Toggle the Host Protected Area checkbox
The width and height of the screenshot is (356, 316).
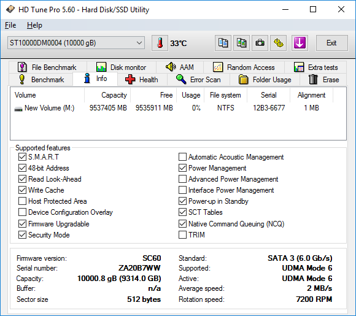click(x=22, y=201)
